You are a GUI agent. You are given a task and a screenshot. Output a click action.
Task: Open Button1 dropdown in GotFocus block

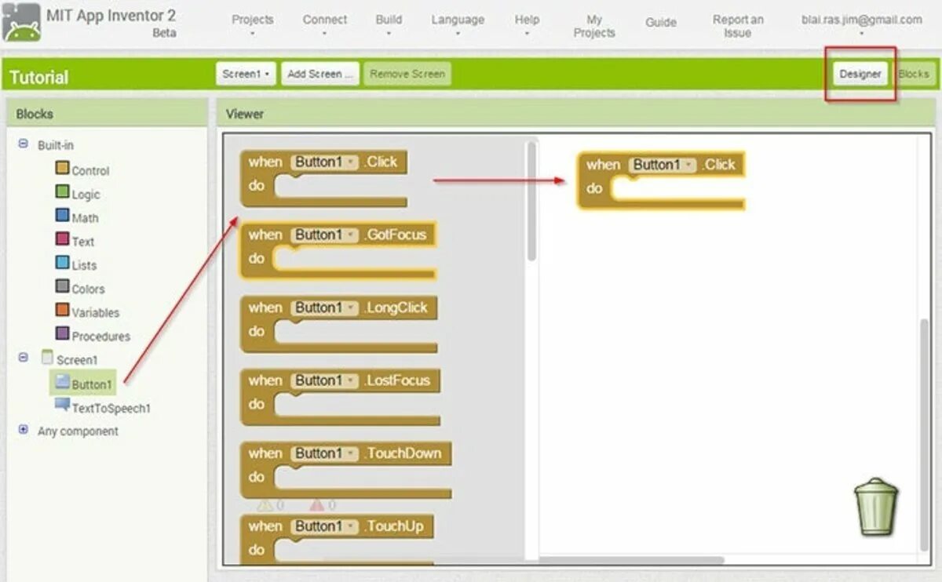[x=324, y=235]
